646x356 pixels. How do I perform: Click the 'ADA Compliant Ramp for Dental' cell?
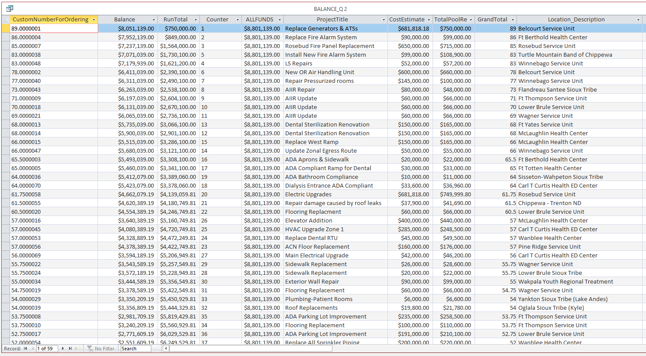coord(335,168)
